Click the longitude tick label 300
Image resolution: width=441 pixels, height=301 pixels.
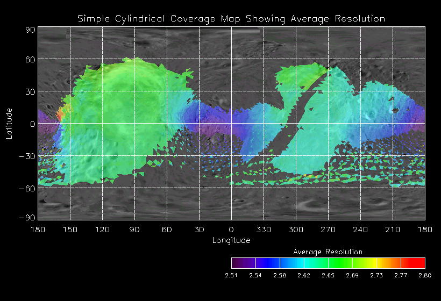[296, 230]
